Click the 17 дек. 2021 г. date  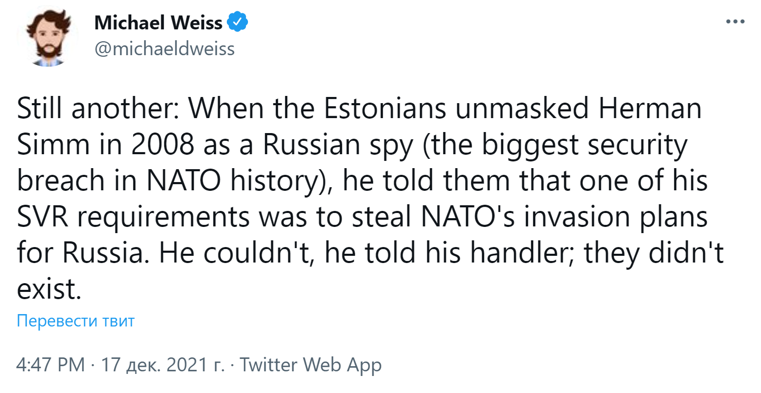[163, 365]
